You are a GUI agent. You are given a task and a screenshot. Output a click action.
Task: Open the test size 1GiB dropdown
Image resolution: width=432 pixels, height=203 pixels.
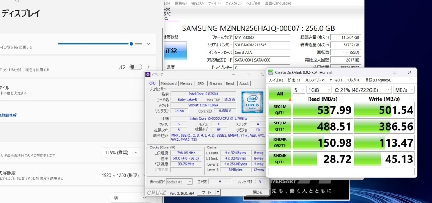coord(318,90)
